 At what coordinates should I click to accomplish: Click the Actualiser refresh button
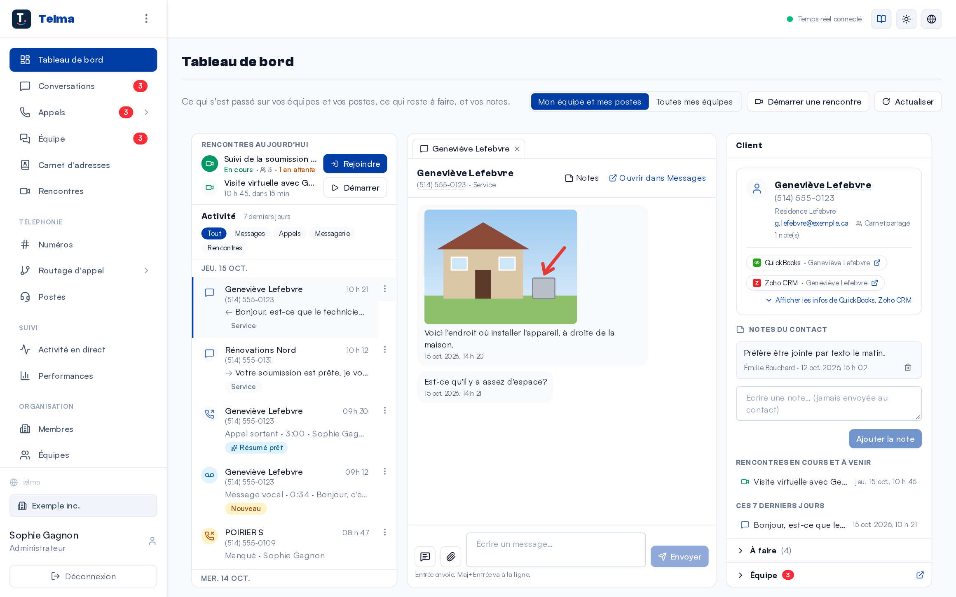tap(908, 102)
